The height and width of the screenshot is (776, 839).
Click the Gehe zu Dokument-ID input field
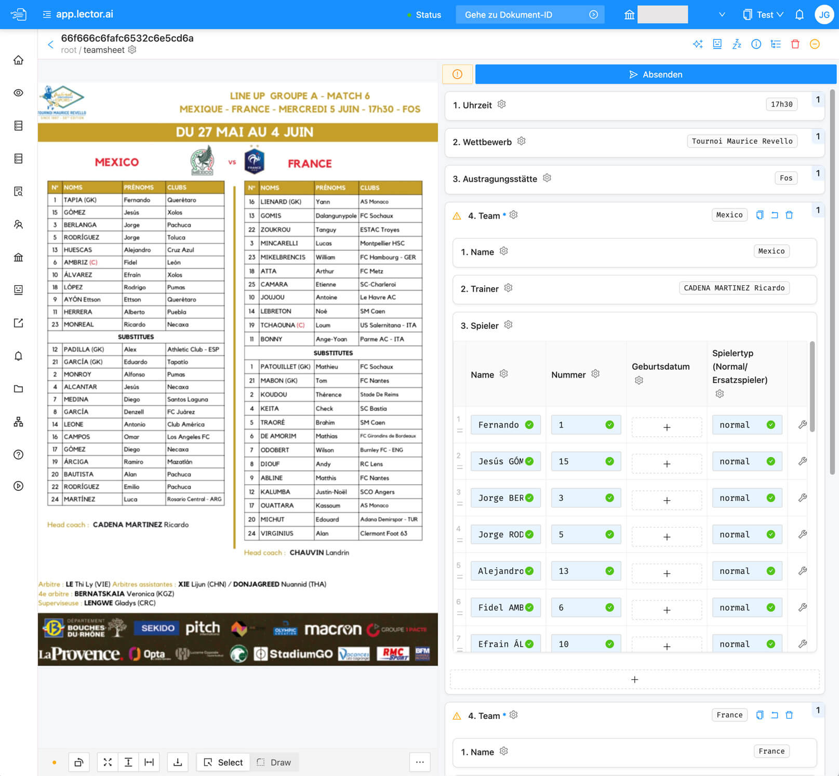tap(525, 15)
